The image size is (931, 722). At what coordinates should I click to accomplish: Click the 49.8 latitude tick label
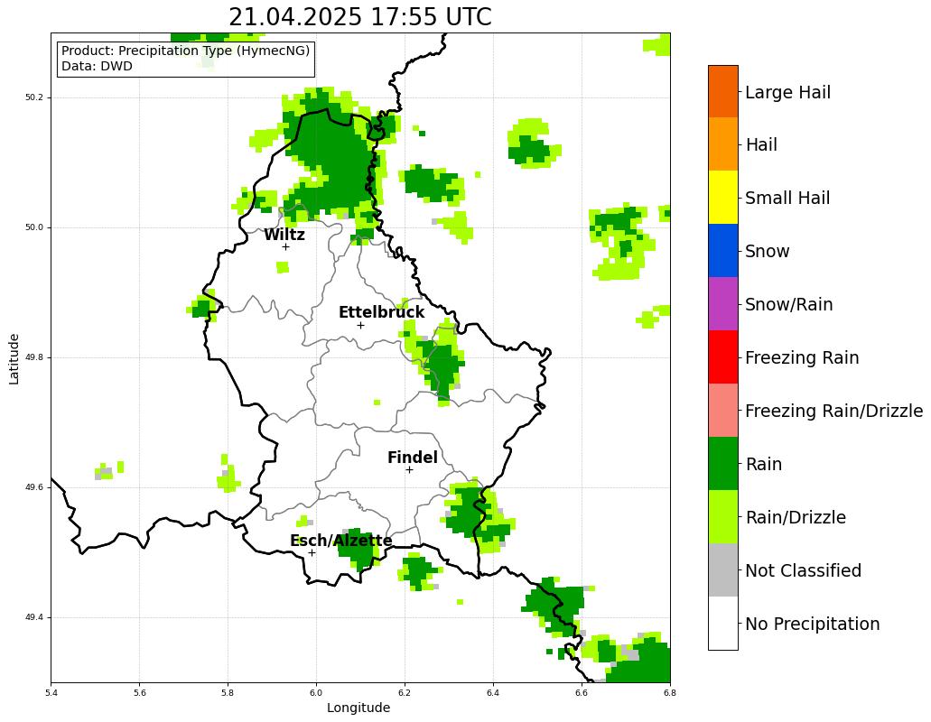[34, 357]
